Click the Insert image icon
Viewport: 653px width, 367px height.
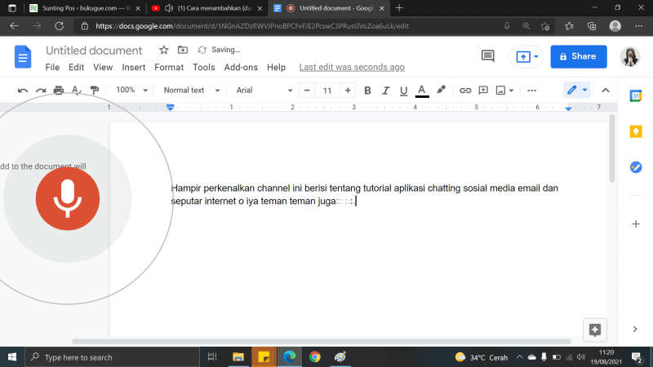coord(500,91)
